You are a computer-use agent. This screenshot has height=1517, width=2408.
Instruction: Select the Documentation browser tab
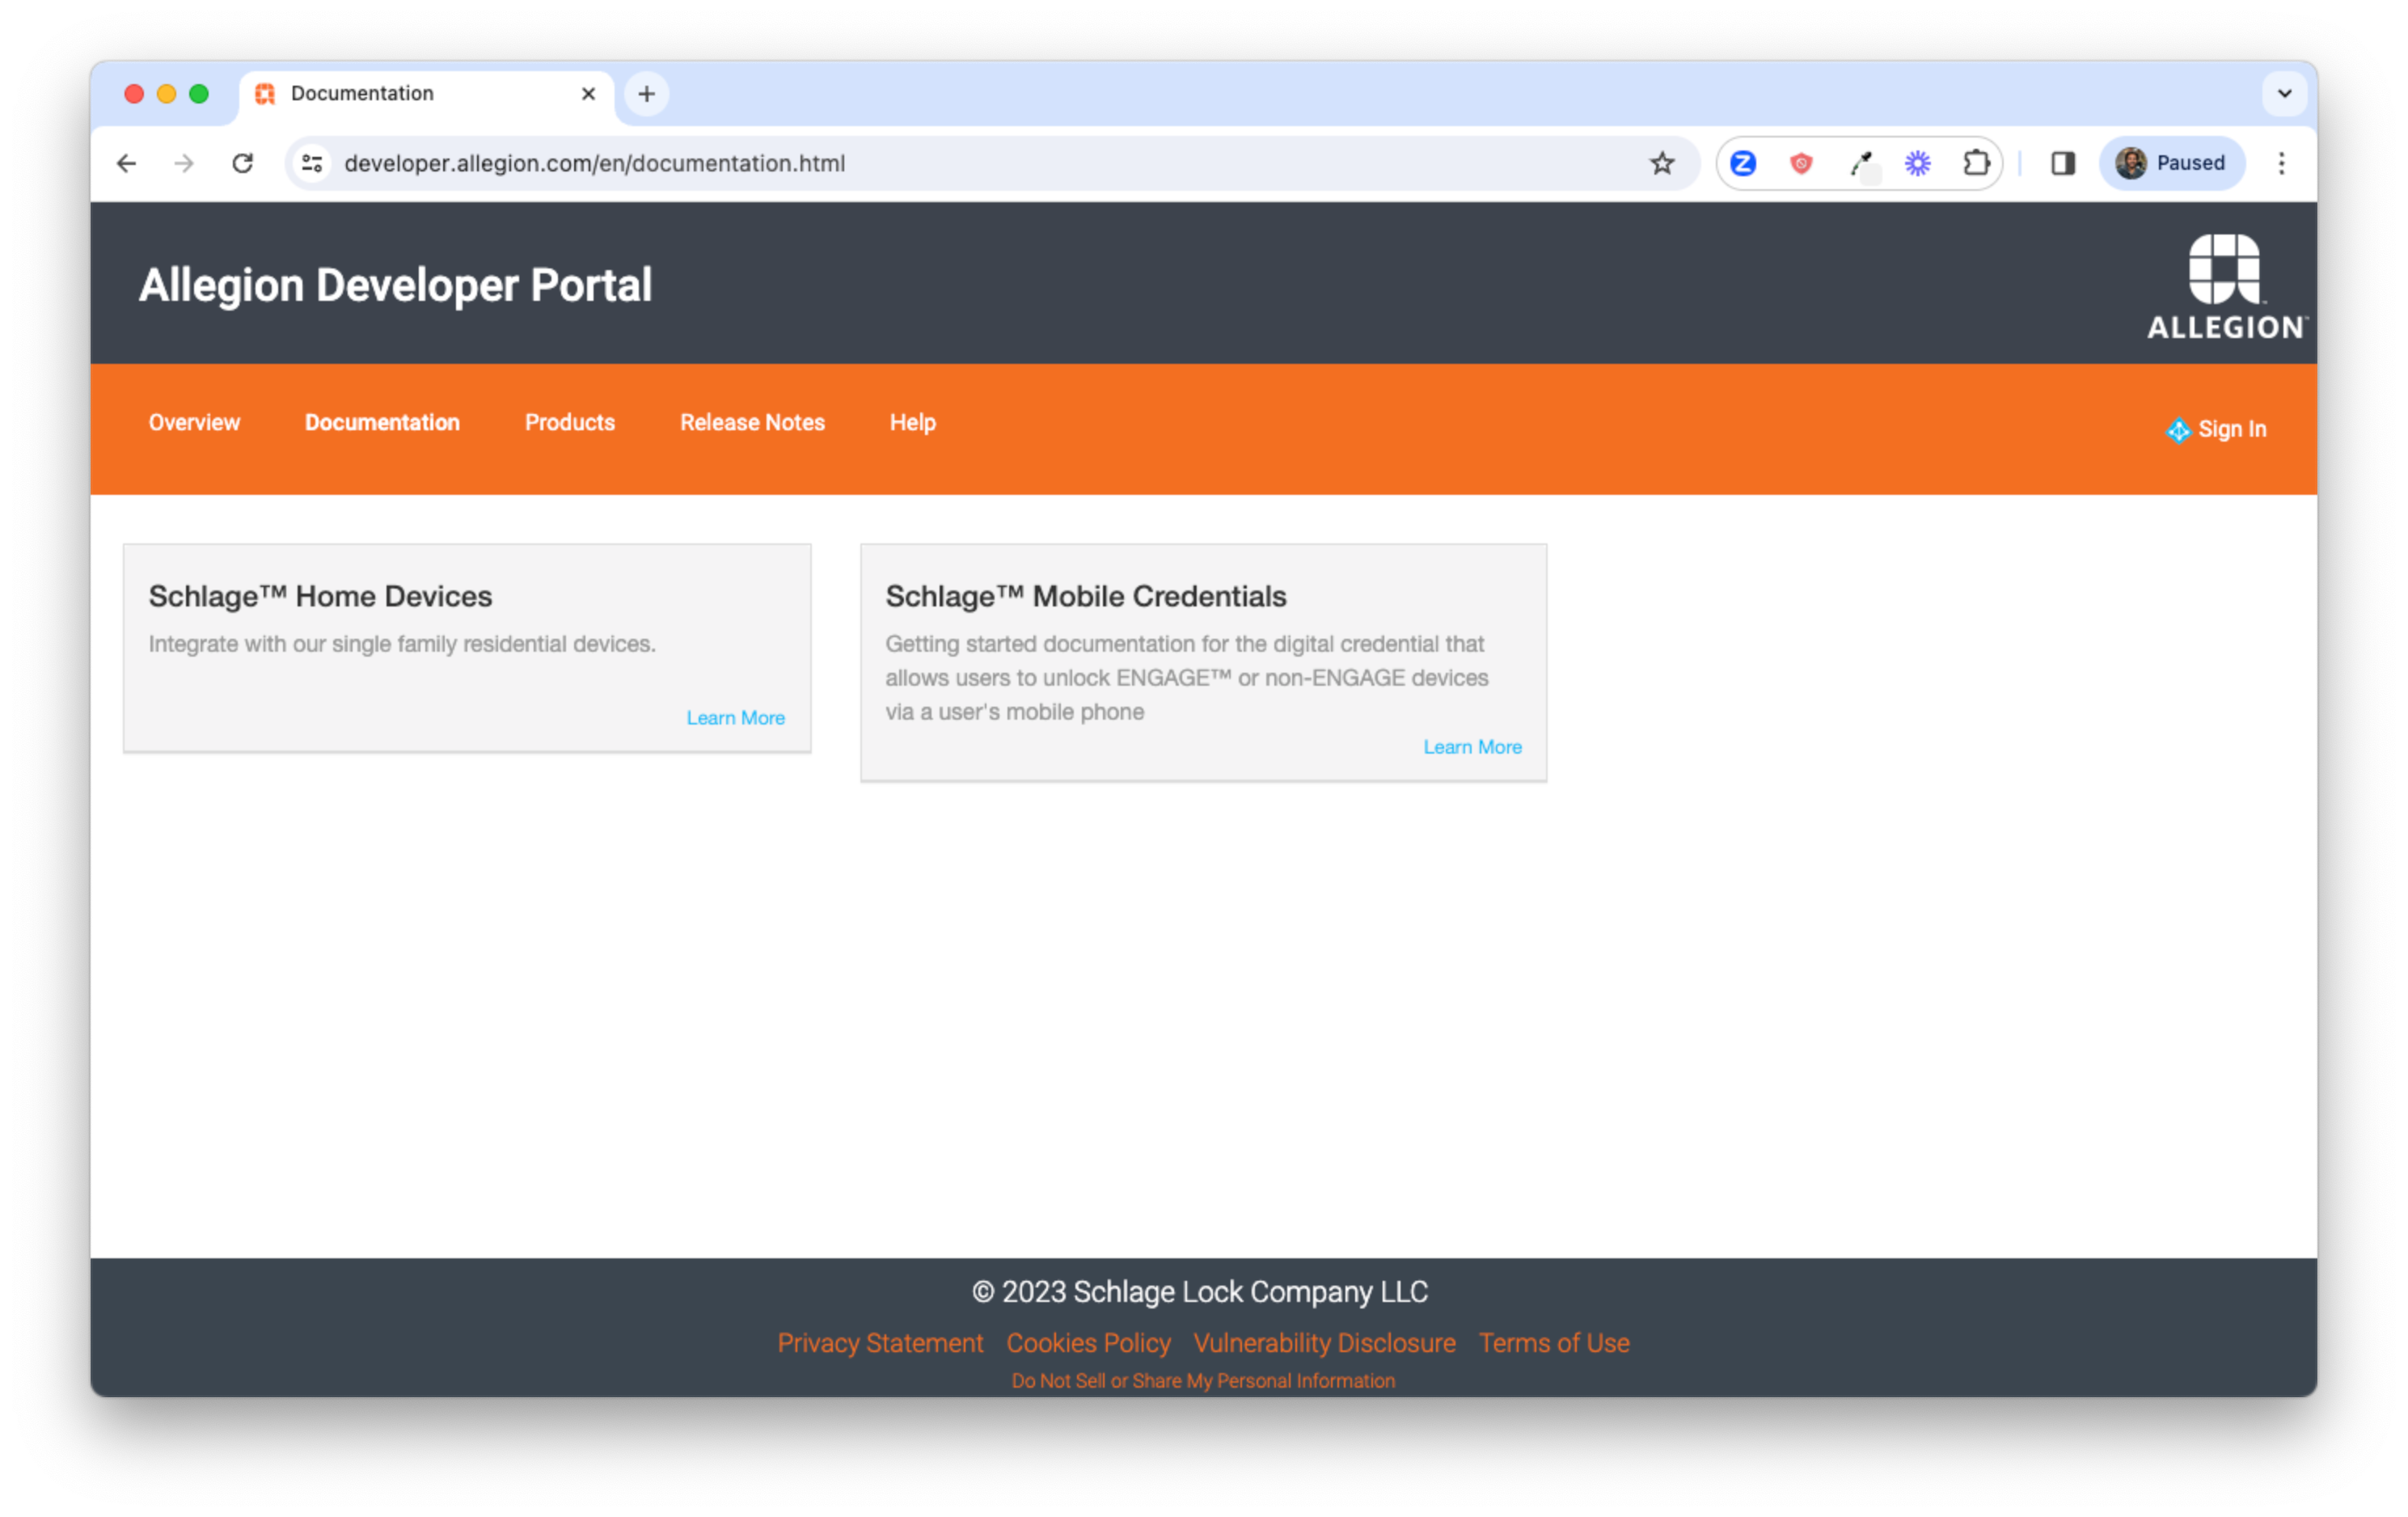pyautogui.click(x=426, y=94)
